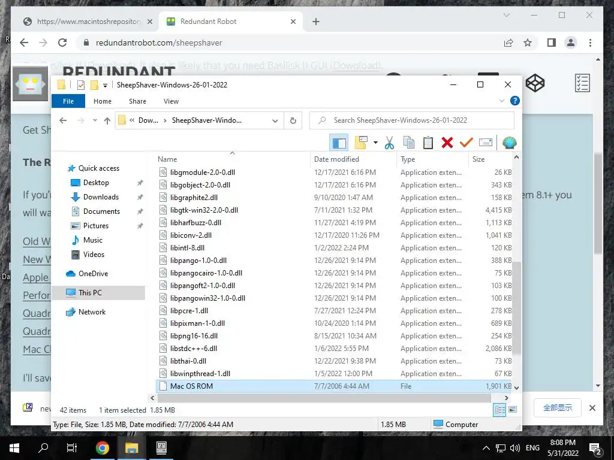Click the orange checkmark Properties icon
Screen dimensions: 614x460
tap(466, 143)
